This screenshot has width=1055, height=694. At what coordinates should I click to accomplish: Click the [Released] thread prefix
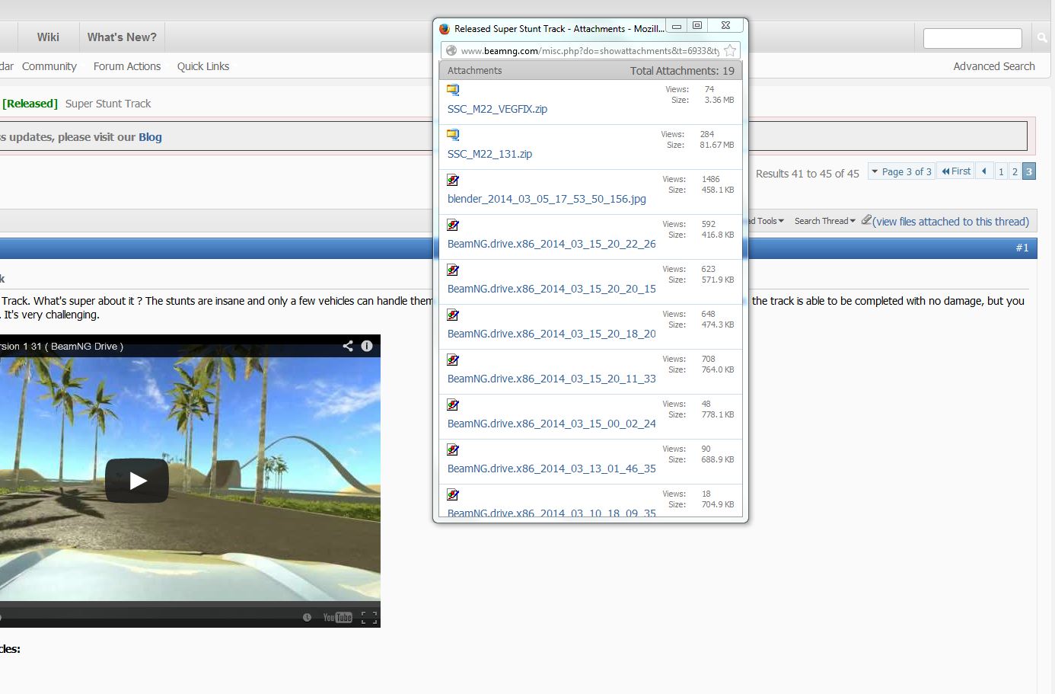click(30, 104)
